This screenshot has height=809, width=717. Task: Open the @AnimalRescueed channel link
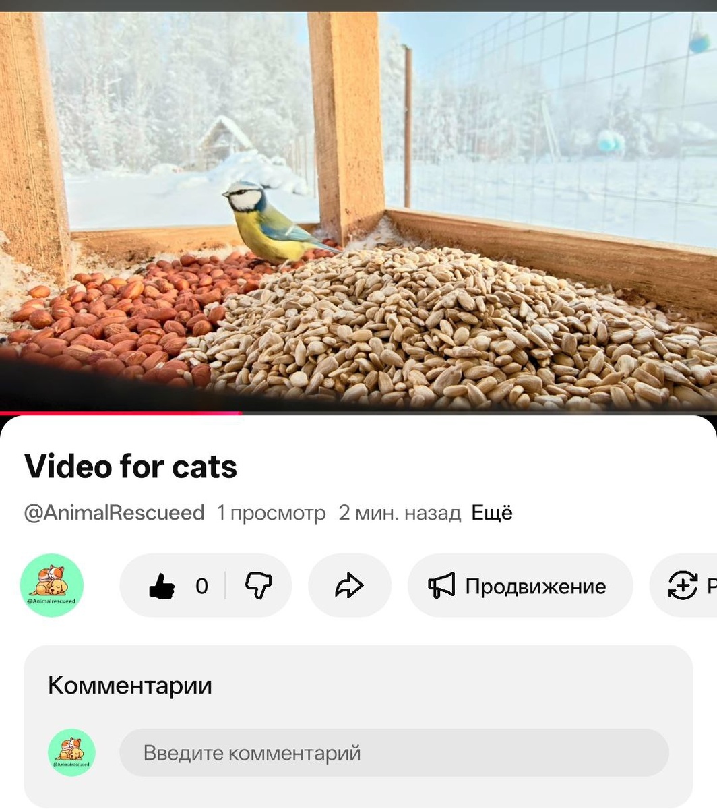pyautogui.click(x=115, y=513)
